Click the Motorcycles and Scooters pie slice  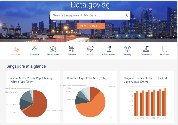click(x=25, y=105)
